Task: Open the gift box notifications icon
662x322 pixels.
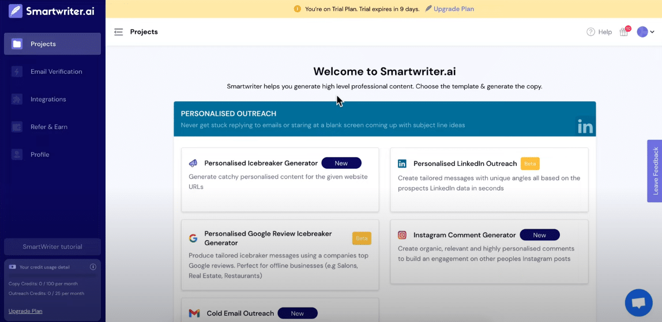Action: [624, 32]
